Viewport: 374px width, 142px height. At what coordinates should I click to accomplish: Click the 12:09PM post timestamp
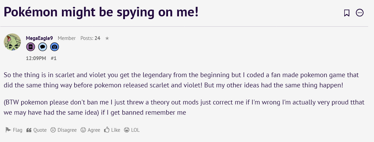[x=36, y=58]
